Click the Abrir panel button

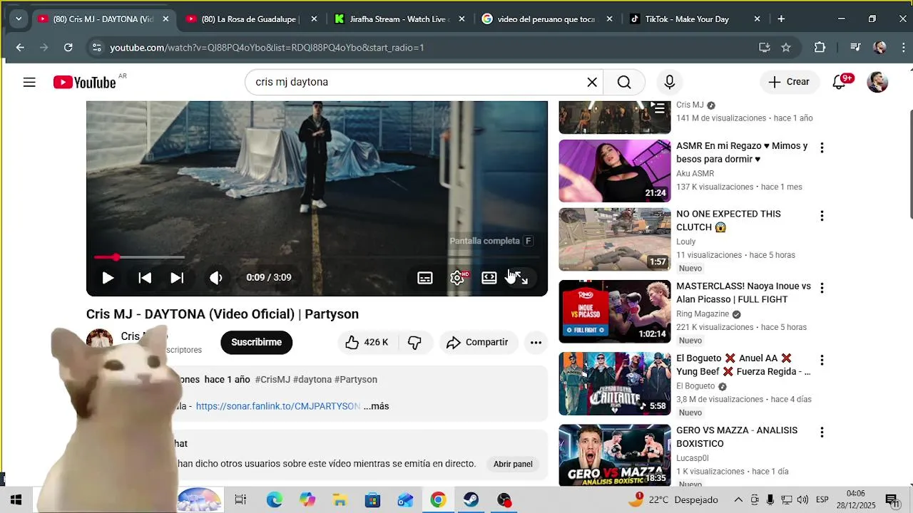[x=513, y=464]
